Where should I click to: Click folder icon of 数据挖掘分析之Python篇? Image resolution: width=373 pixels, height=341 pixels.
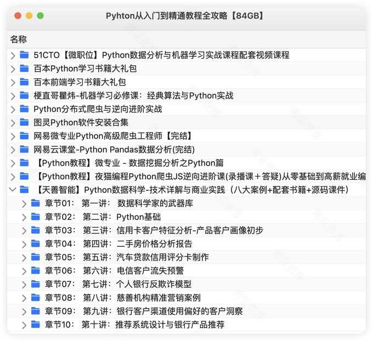pos(24,163)
